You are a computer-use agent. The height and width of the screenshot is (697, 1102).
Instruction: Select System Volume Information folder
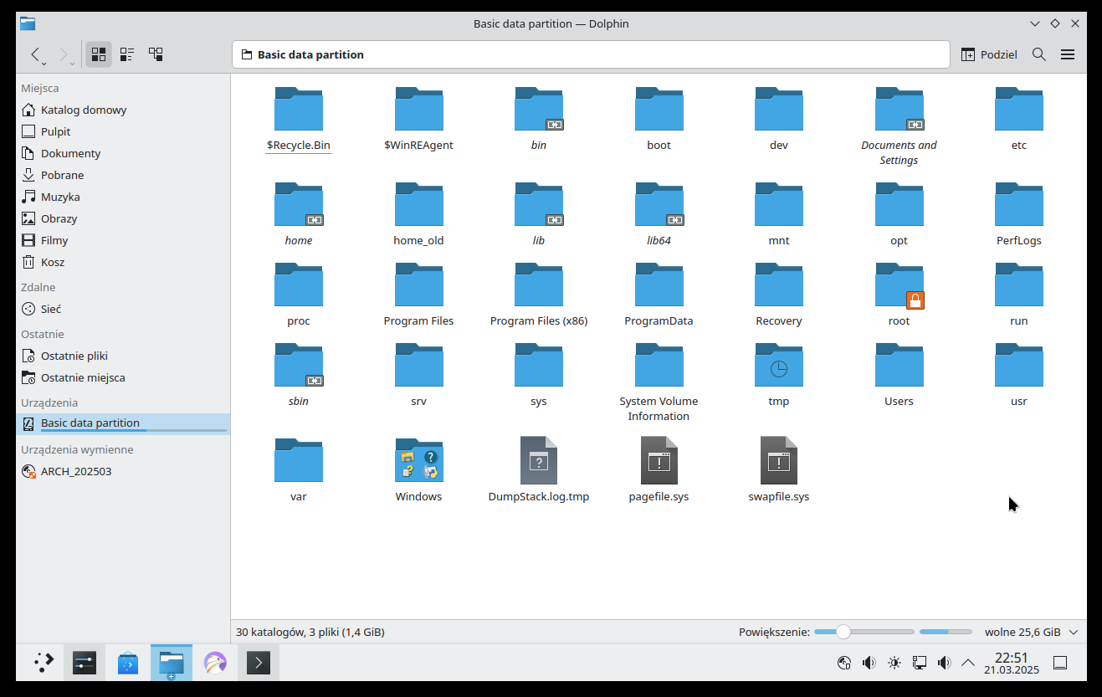click(x=659, y=383)
